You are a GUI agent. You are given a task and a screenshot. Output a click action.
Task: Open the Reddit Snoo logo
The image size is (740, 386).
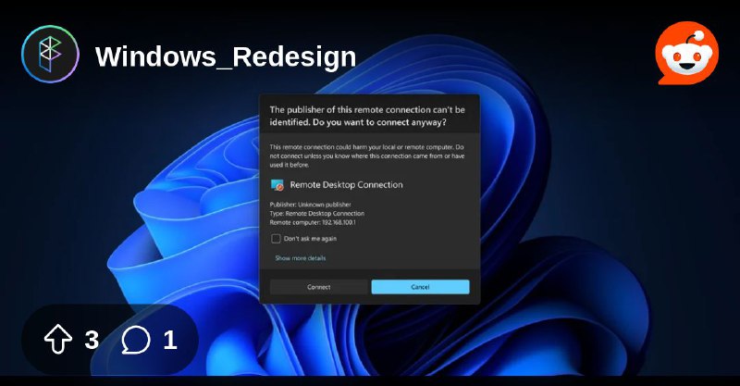click(x=686, y=53)
